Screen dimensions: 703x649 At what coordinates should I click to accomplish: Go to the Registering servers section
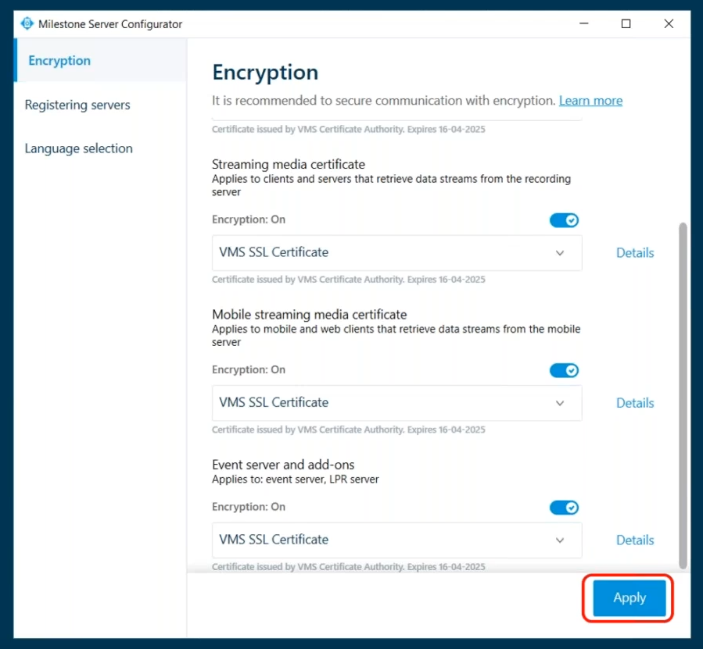77,105
